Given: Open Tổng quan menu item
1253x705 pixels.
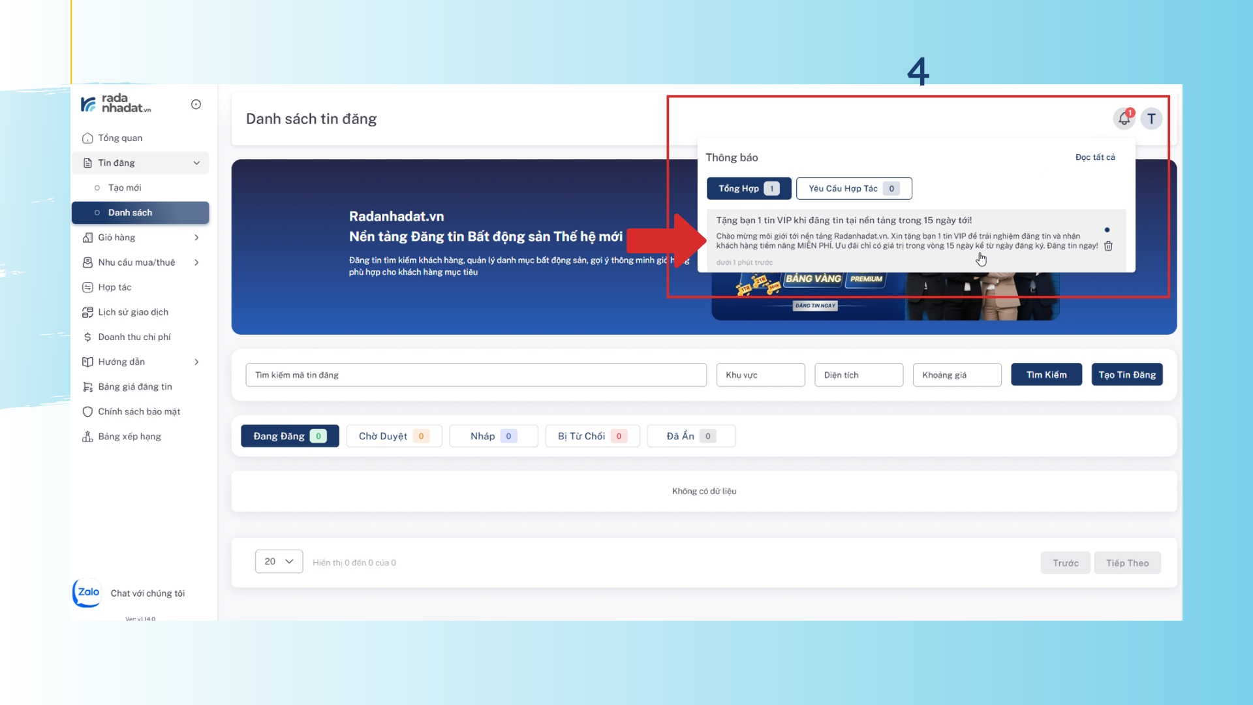Looking at the screenshot, I should [140, 138].
